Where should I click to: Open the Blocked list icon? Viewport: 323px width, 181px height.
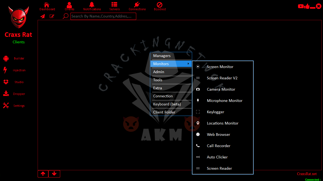click(x=160, y=5)
